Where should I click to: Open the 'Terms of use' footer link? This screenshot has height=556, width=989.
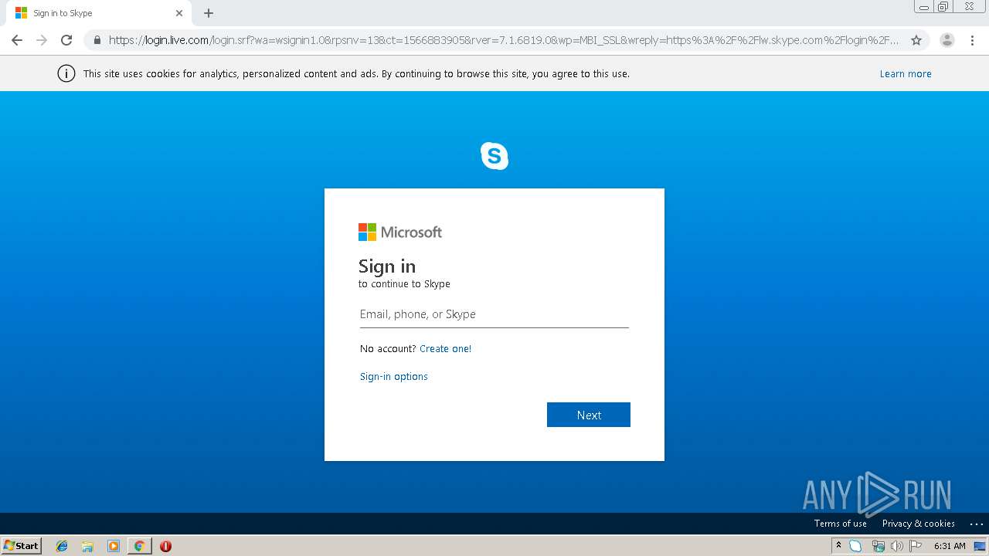pos(841,524)
